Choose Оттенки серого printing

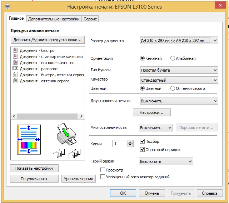pyautogui.click(x=173, y=88)
